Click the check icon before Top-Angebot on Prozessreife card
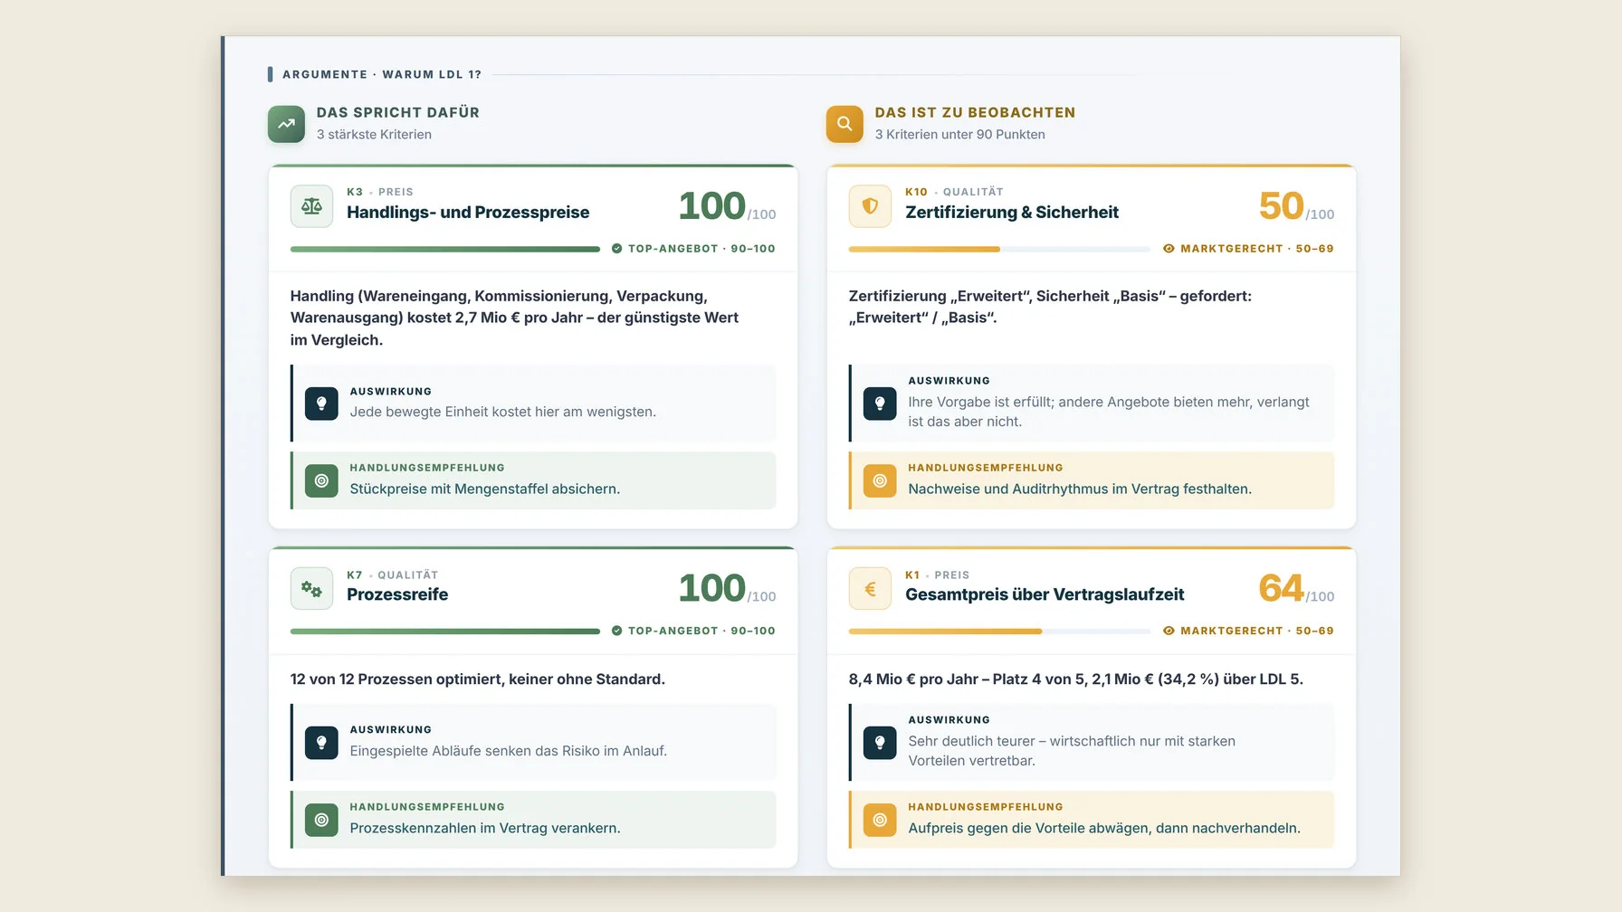Screen dimensions: 1622x912 [616, 631]
